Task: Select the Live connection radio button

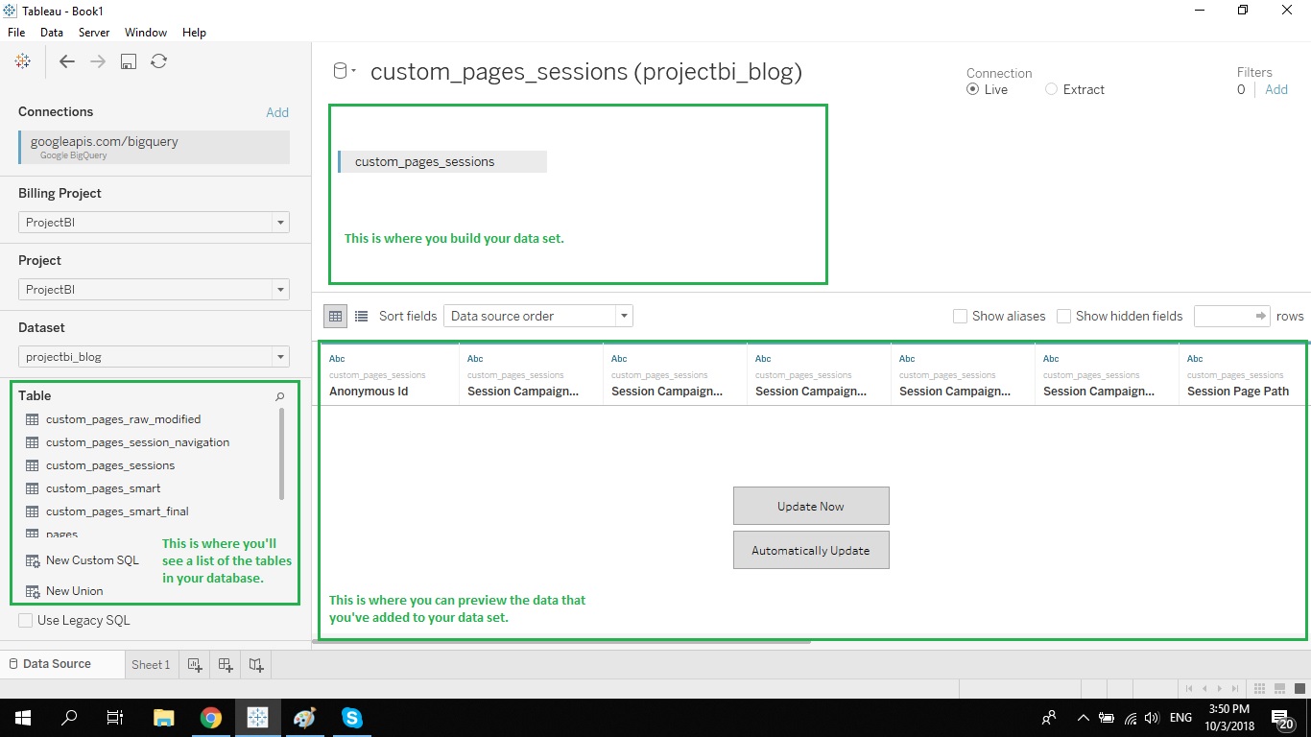Action: 973,89
